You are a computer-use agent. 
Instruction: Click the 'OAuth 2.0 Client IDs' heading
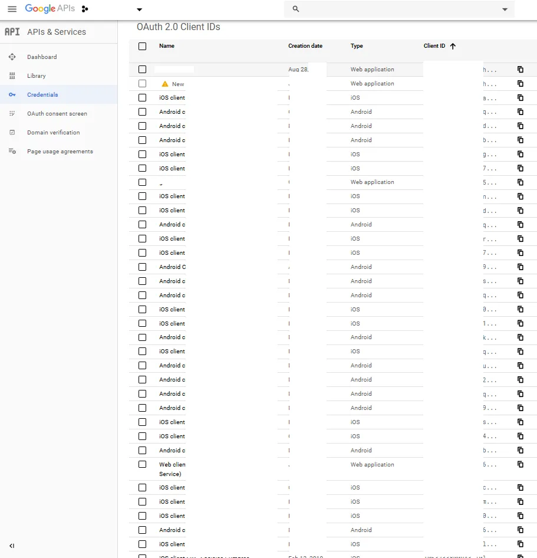pos(178,27)
